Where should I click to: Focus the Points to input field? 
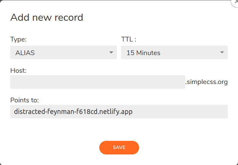(119, 112)
